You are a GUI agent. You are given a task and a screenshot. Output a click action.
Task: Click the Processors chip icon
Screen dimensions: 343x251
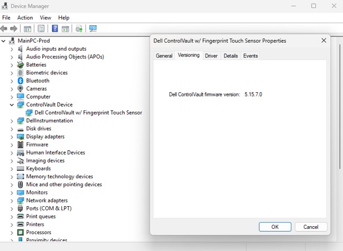(x=20, y=232)
